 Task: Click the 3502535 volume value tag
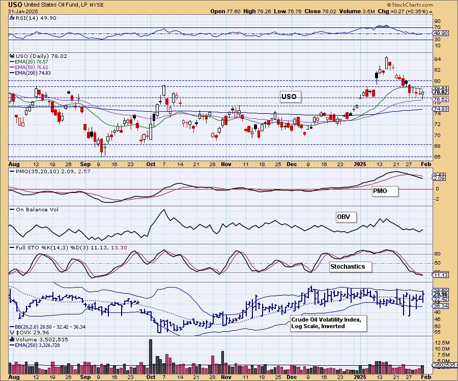[x=445, y=365]
